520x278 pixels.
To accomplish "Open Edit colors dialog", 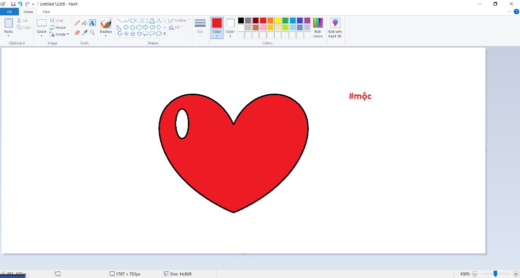I will (x=318, y=28).
